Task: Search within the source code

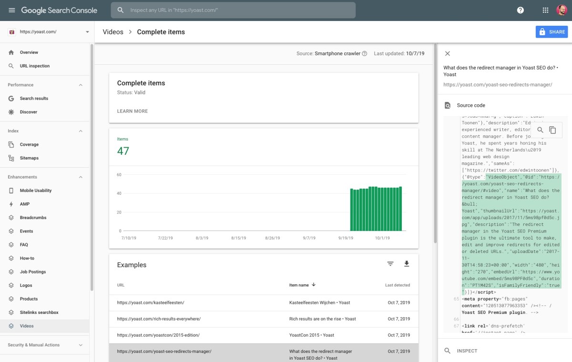Action: point(540,130)
